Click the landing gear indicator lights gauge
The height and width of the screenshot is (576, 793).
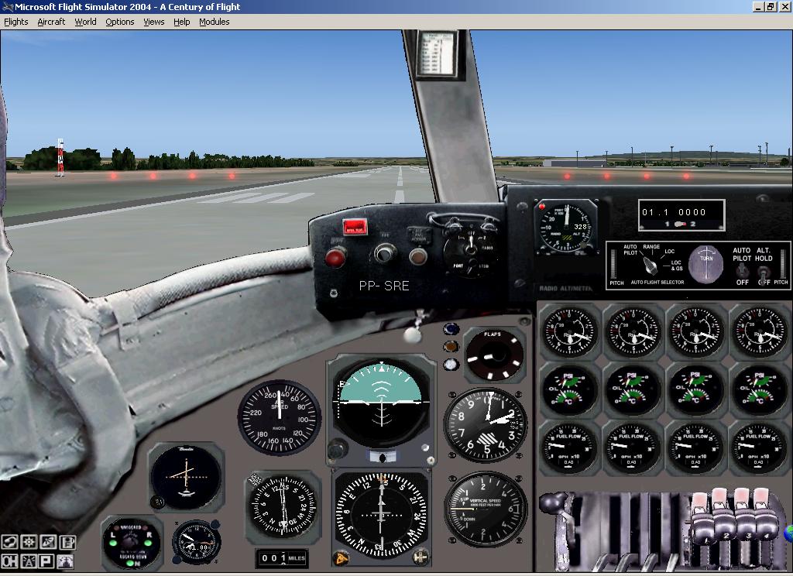tap(132, 543)
